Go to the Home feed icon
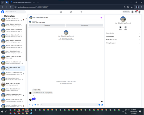The image size is (144, 115). coord(61,12)
